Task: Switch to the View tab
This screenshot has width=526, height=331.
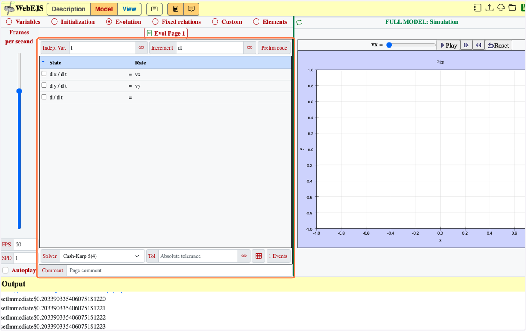Action: 129,9
